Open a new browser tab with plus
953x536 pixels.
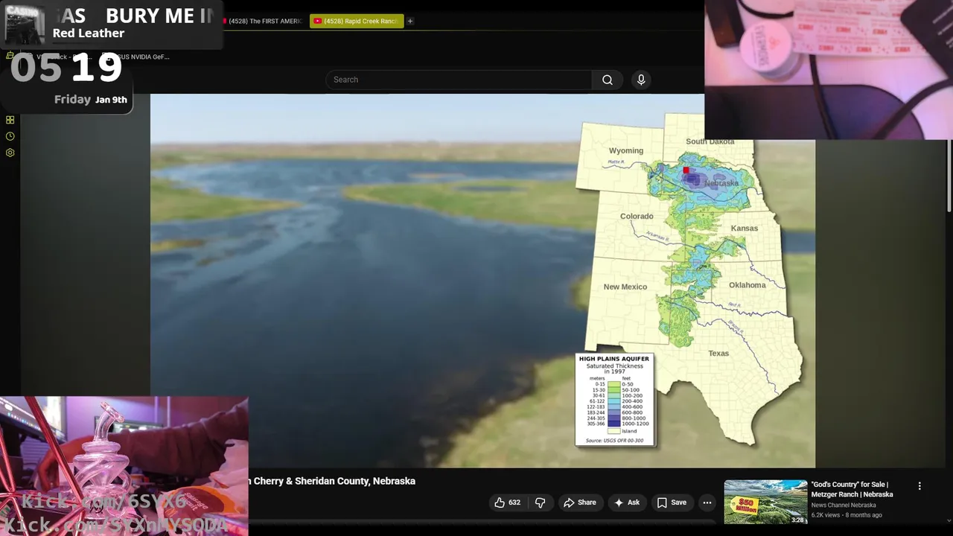pos(410,21)
